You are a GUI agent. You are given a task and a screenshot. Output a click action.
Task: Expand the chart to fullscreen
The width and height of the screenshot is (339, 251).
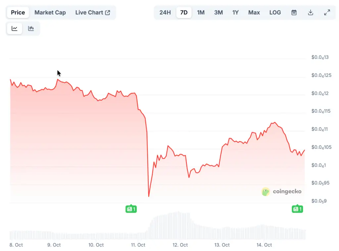pyautogui.click(x=327, y=13)
